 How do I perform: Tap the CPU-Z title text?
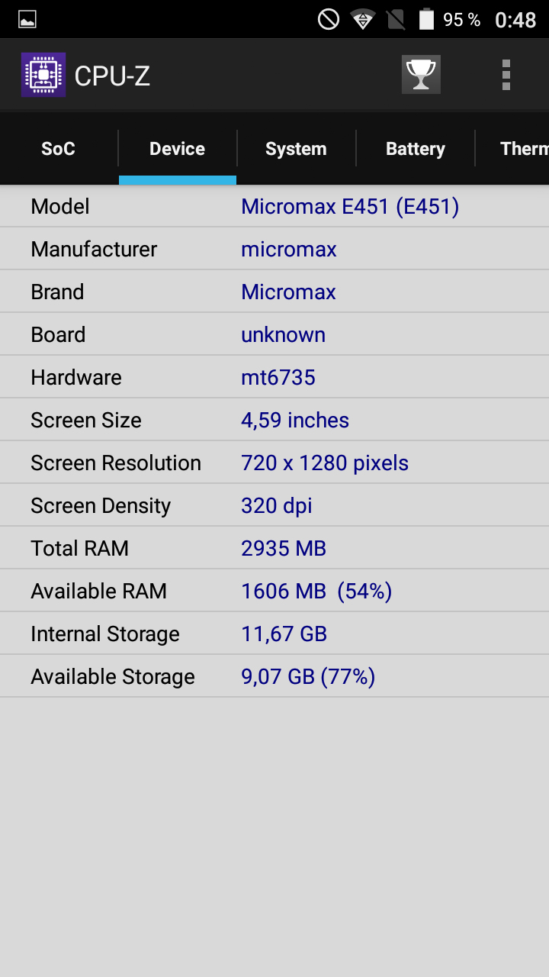[112, 76]
